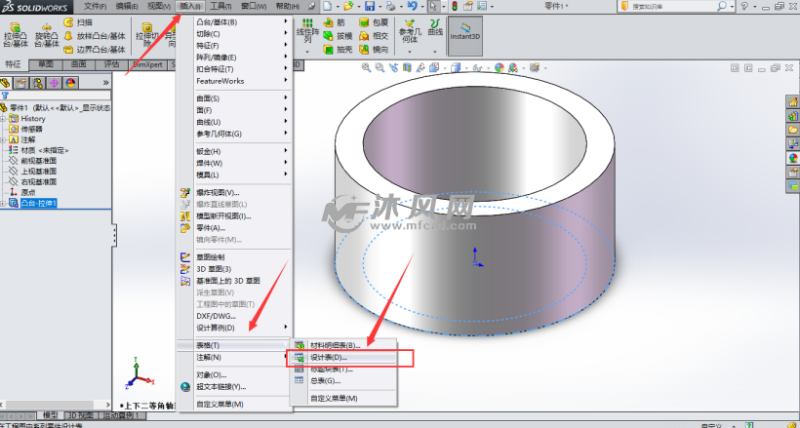Click the Open file folder icon

pos(348,6)
